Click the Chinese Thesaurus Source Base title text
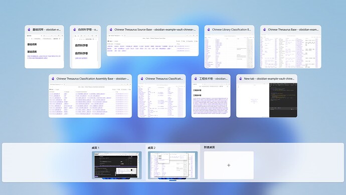Viewport: 346px width, 195px height. click(155, 30)
